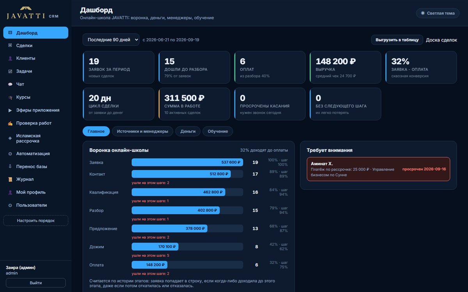Click the date range 'с 2026-06-21 по 2026-09-19'
The height and width of the screenshot is (292, 468).
(x=171, y=40)
